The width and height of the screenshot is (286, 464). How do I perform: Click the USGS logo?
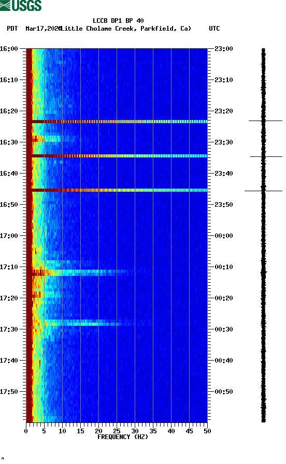(21, 5)
